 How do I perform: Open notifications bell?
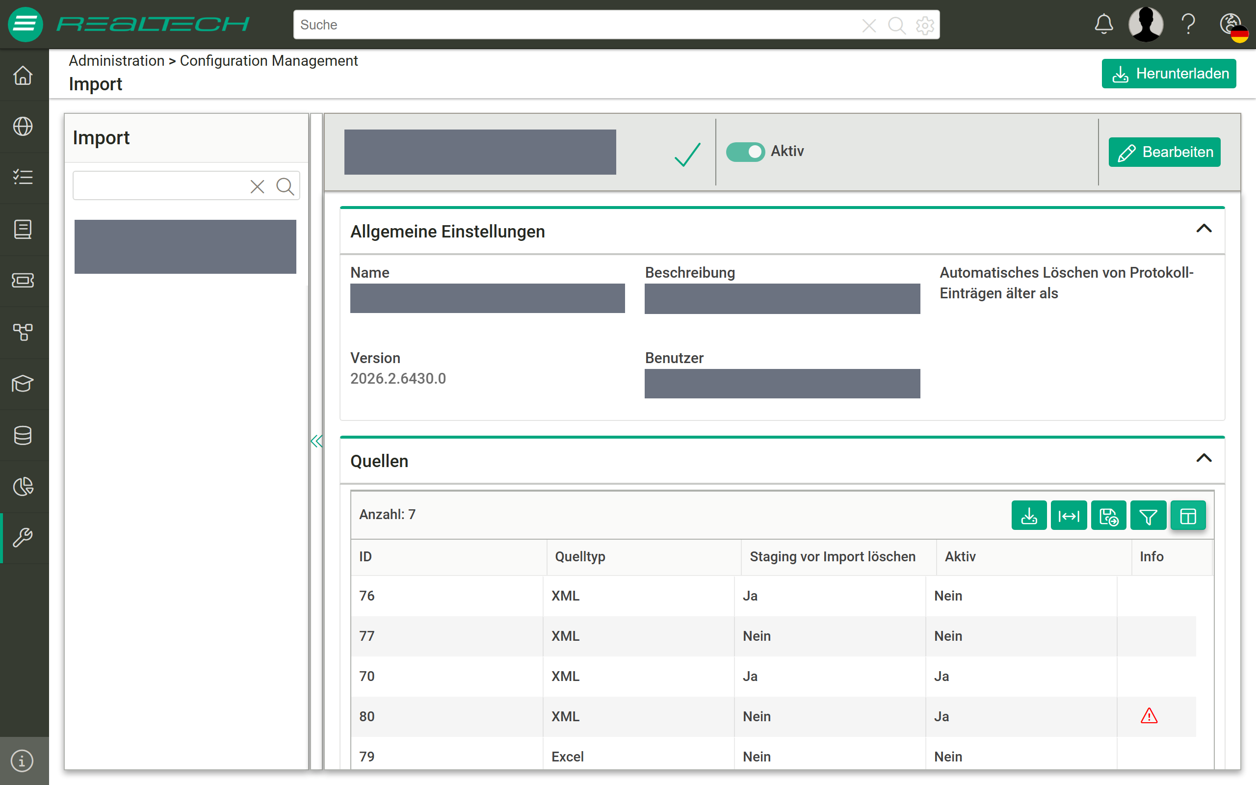(1104, 25)
